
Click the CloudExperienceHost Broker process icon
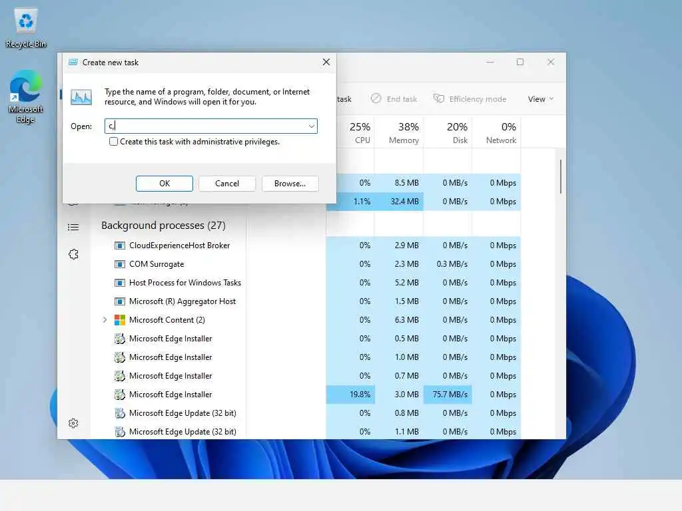coord(120,246)
